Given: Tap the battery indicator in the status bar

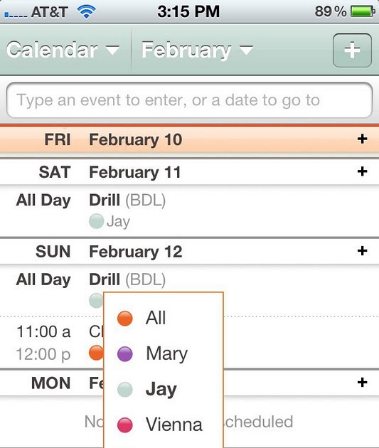Looking at the screenshot, I should pyautogui.click(x=363, y=11).
